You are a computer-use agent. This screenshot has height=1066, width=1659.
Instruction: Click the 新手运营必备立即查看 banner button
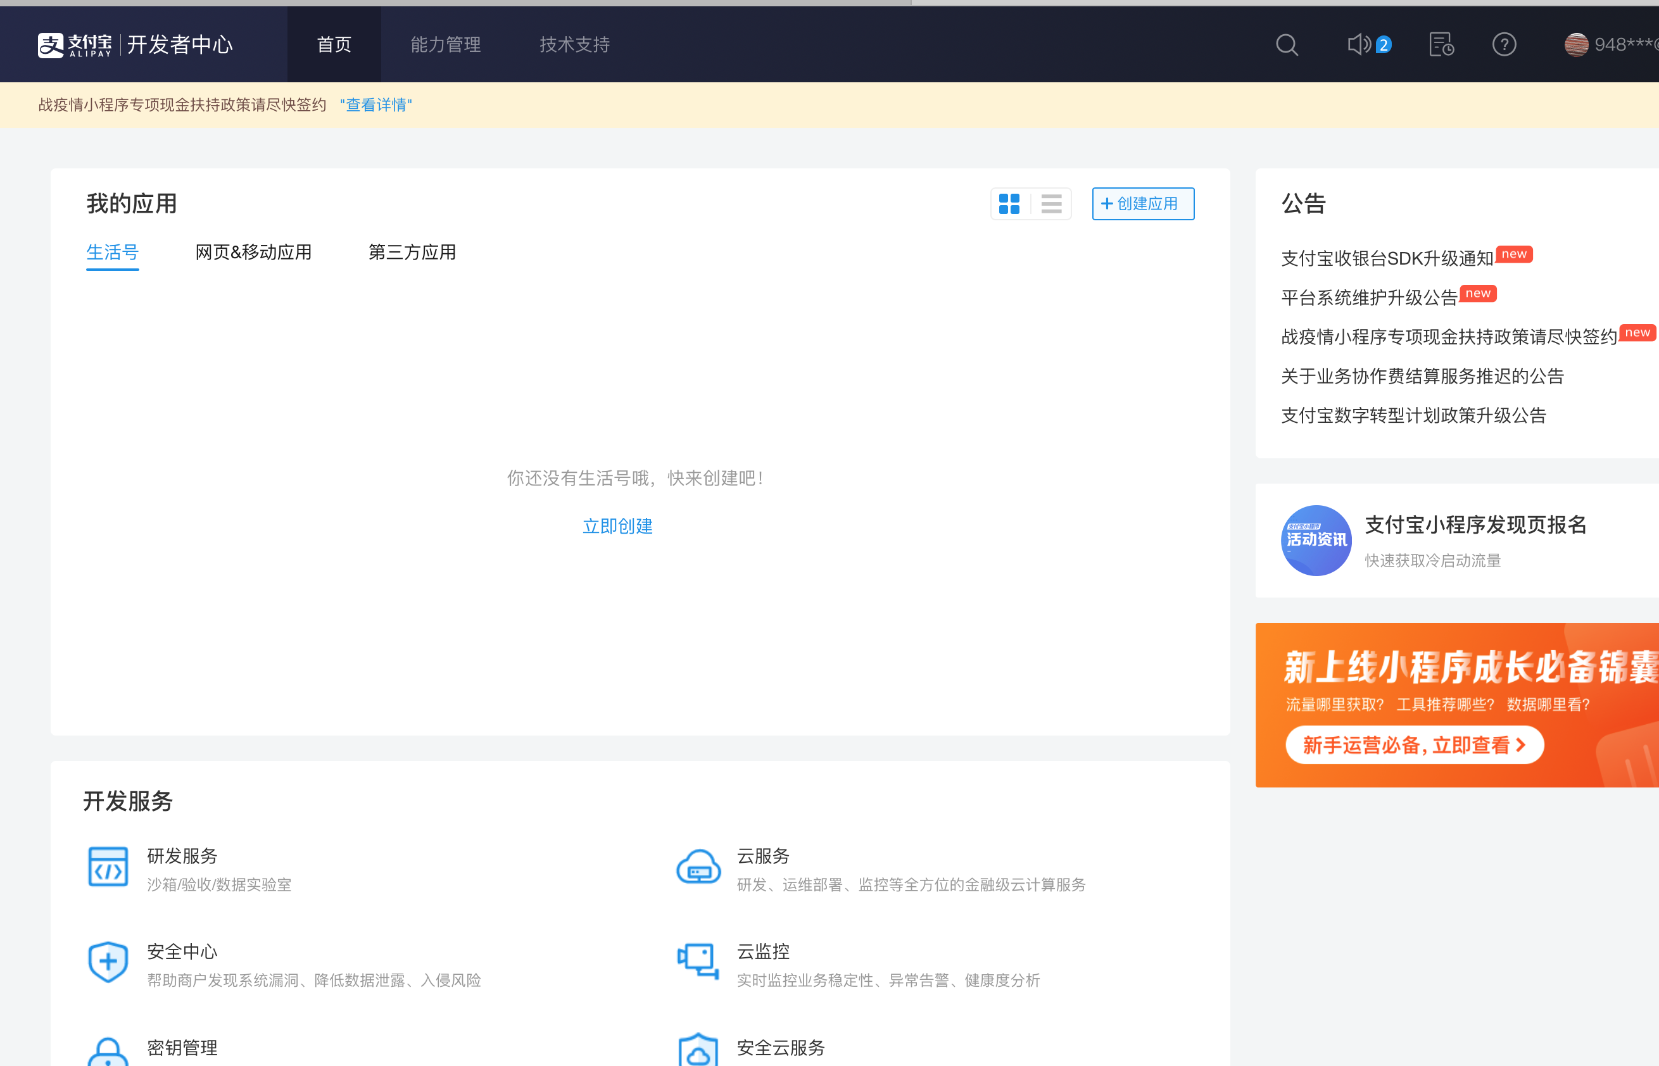click(1415, 744)
